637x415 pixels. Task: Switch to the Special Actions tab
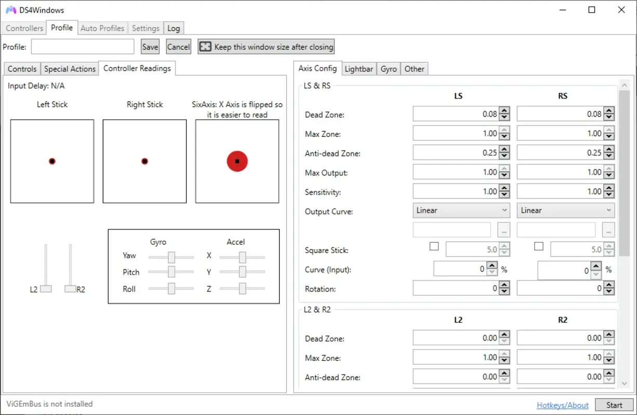click(70, 68)
